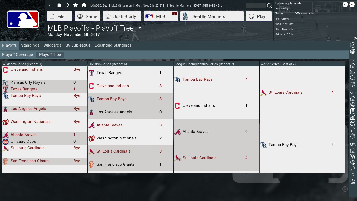Open Cleveland Indians in League Championship Series
Screen dimensions: 357x201
click(199, 105)
